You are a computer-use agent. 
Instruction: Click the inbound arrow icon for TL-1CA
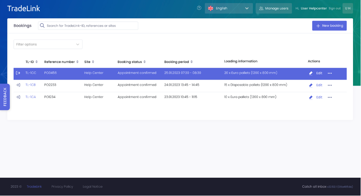(18, 97)
